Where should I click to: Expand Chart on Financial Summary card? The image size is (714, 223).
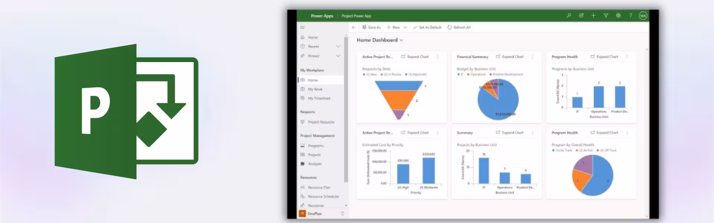click(x=510, y=57)
